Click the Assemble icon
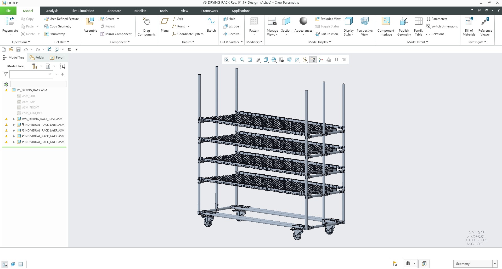 (x=90, y=21)
